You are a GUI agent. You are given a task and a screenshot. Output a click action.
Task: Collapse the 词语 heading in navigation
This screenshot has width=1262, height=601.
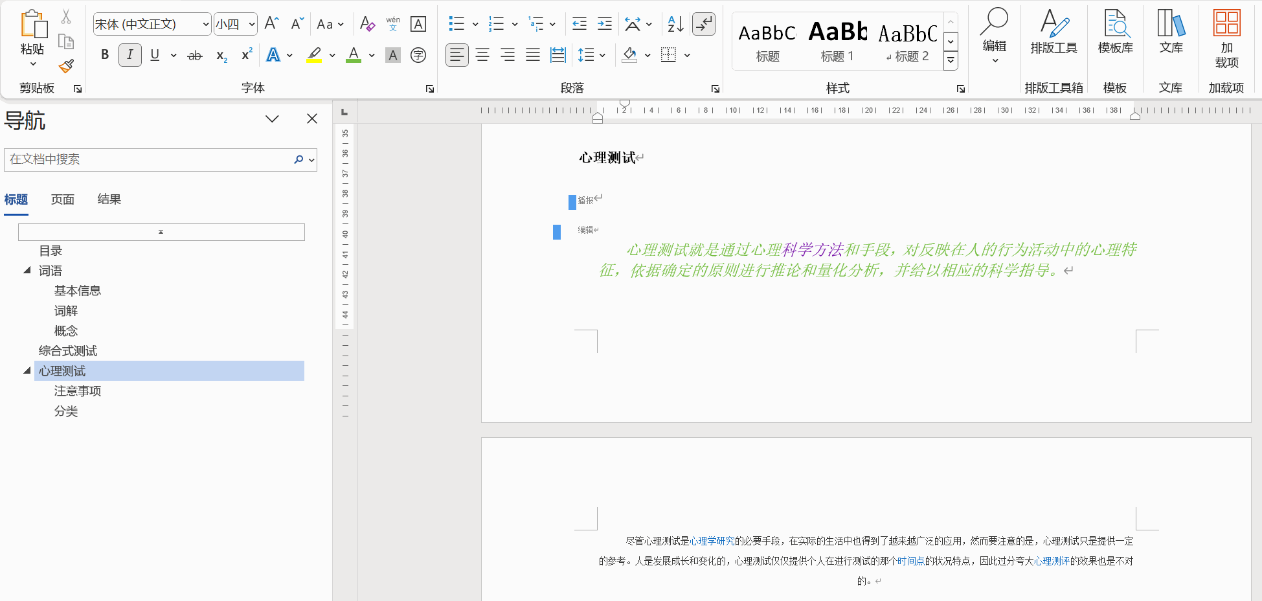point(27,270)
